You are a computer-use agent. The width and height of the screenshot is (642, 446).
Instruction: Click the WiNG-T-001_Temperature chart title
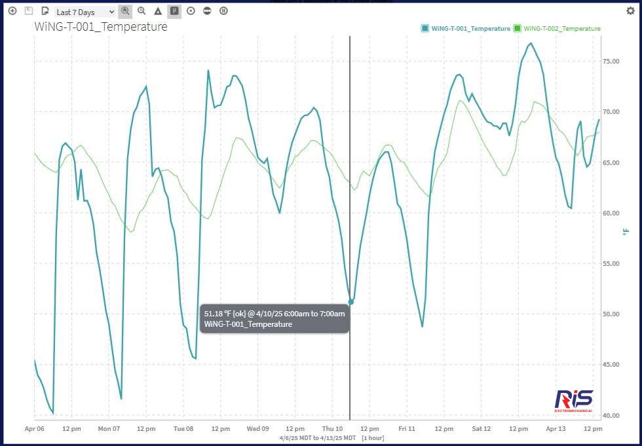click(101, 27)
